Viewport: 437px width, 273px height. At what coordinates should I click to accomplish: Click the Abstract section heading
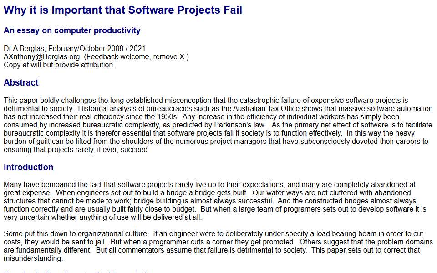tap(21, 82)
